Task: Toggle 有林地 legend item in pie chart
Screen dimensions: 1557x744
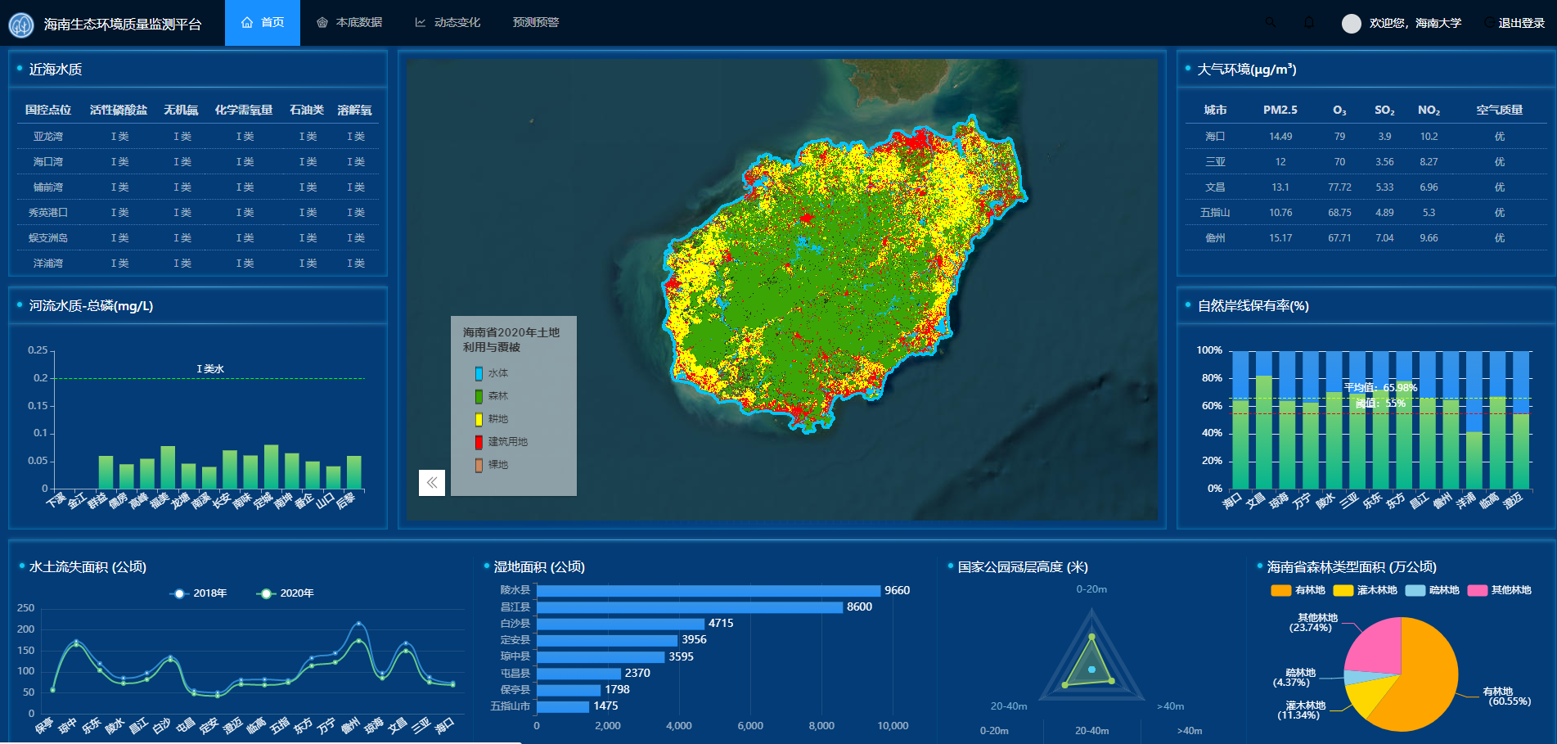Action: tap(1298, 590)
